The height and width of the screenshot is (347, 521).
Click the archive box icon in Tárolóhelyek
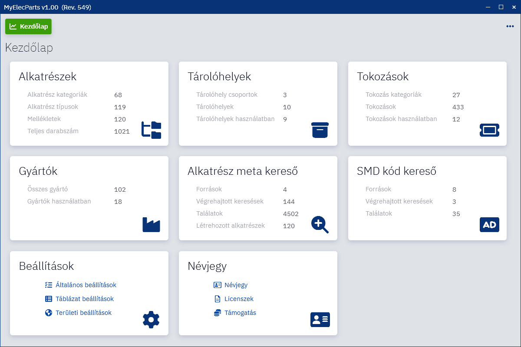pyautogui.click(x=320, y=130)
